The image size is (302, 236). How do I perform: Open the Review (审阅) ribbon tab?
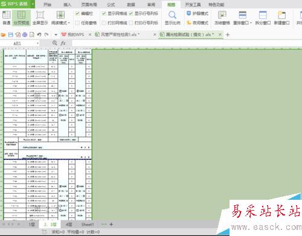pos(151,5)
